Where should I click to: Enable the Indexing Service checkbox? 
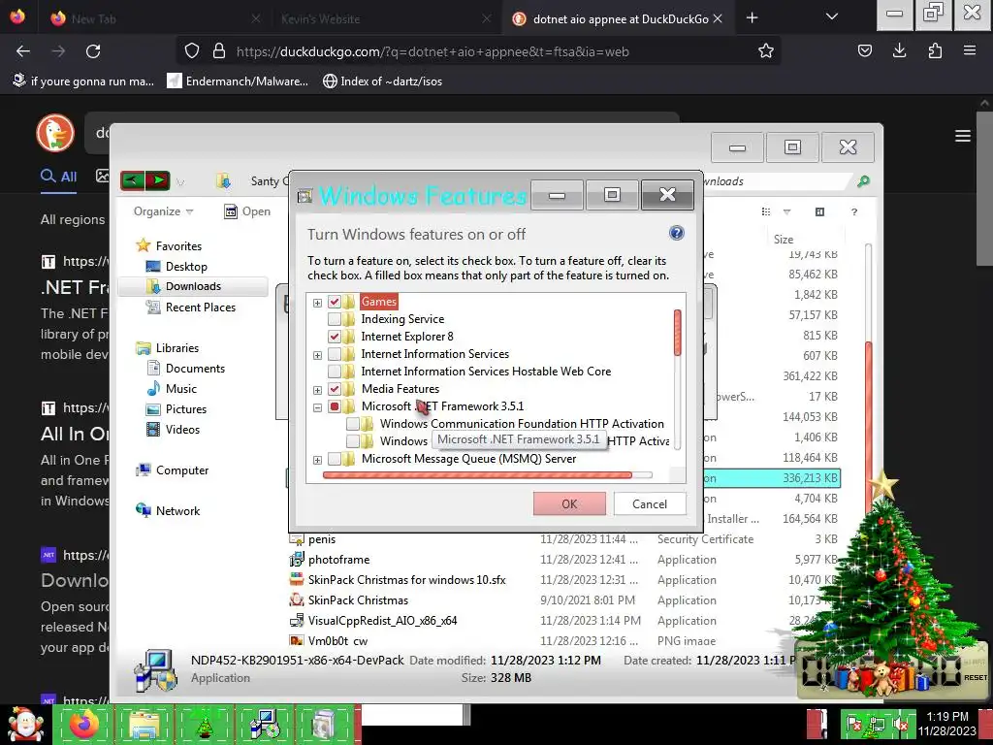(335, 318)
